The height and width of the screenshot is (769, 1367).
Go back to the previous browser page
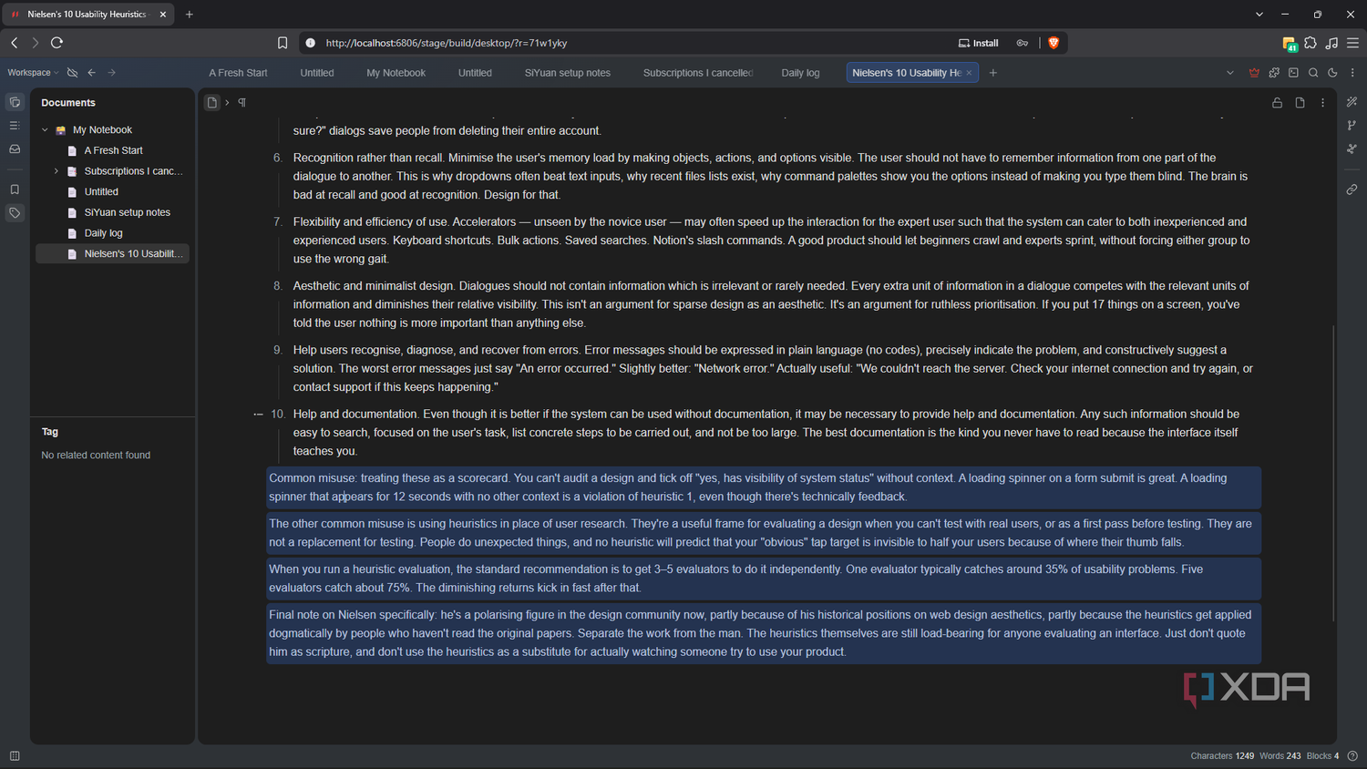pos(15,43)
